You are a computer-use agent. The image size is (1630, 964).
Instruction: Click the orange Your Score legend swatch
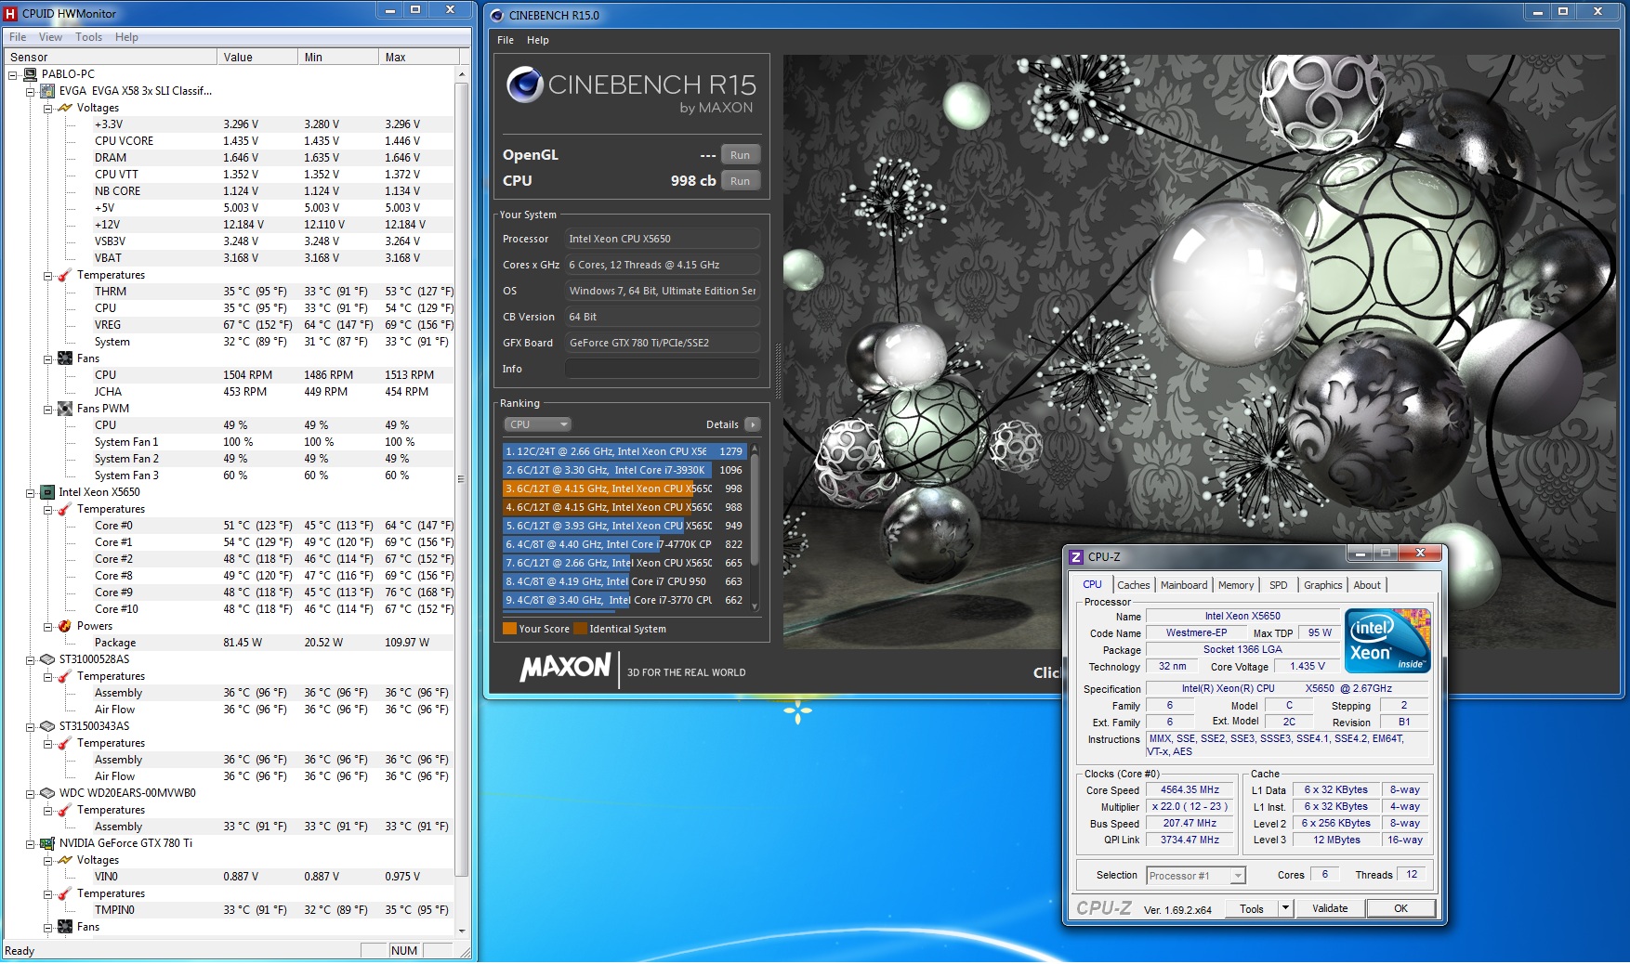[x=509, y=629]
